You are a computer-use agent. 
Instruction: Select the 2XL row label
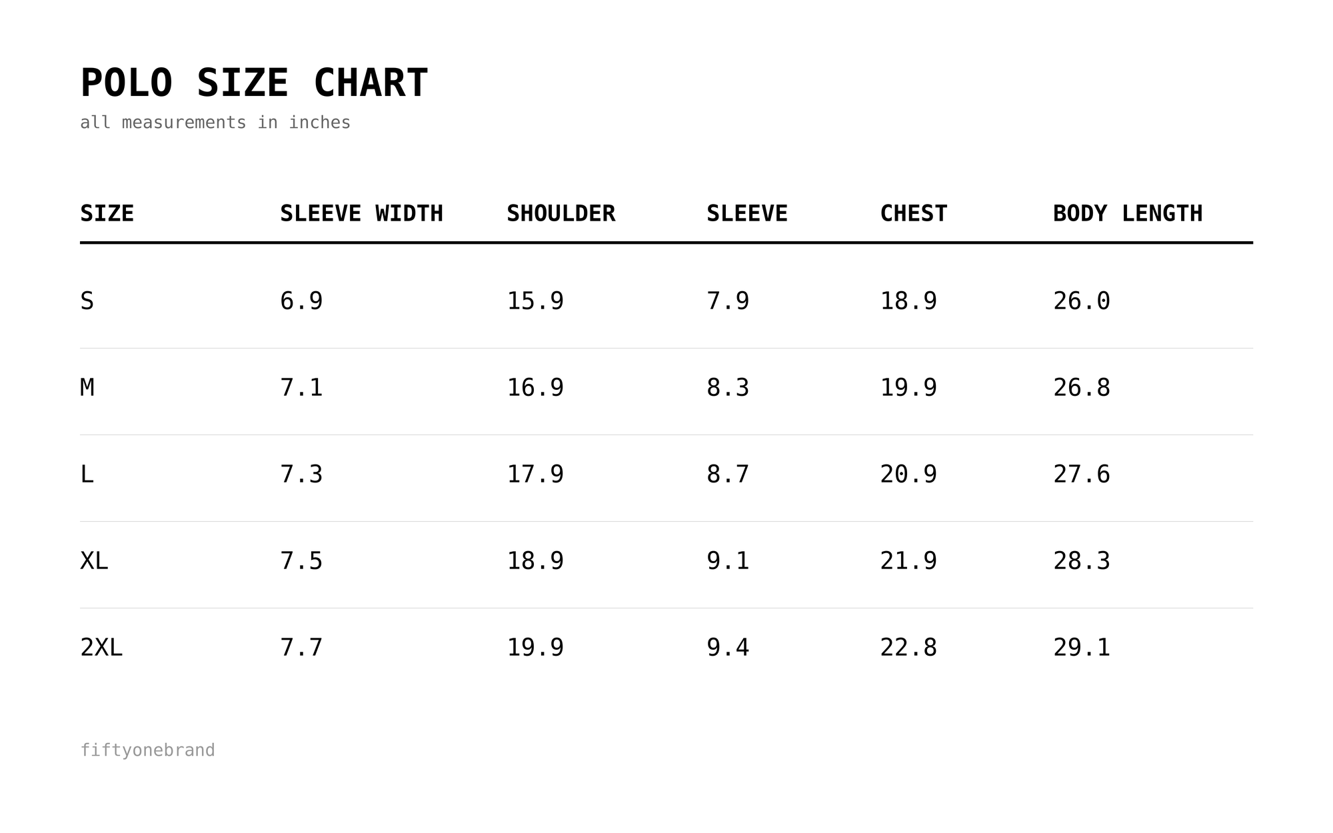coord(101,648)
